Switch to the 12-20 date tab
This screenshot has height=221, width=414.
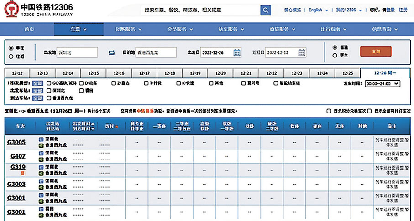click(220, 73)
